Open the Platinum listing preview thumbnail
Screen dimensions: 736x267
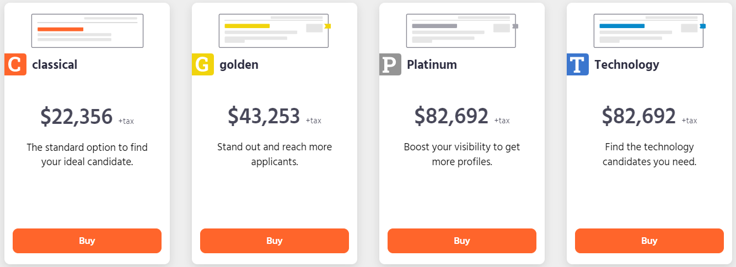pos(462,31)
